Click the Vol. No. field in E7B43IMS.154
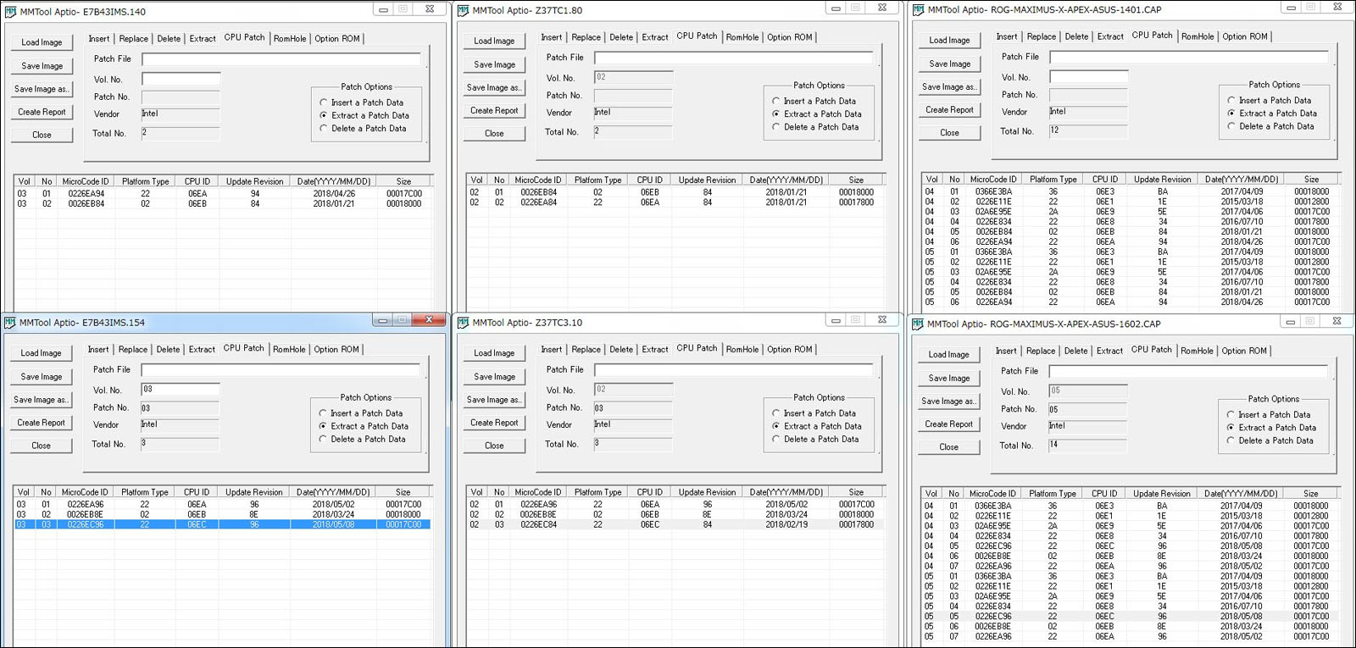Viewport: 1356px width, 648px height. point(181,390)
